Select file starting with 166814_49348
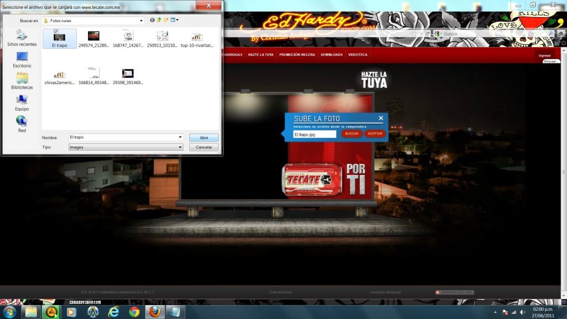Viewport: 567px width, 319px height. [x=94, y=76]
